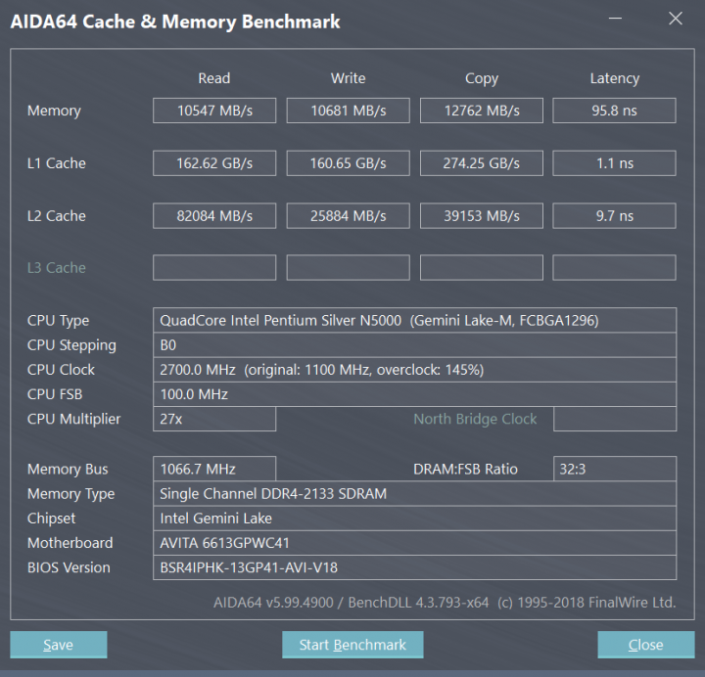The height and width of the screenshot is (677, 705).
Task: Click the L1 Cache row label
Action: pyautogui.click(x=56, y=163)
